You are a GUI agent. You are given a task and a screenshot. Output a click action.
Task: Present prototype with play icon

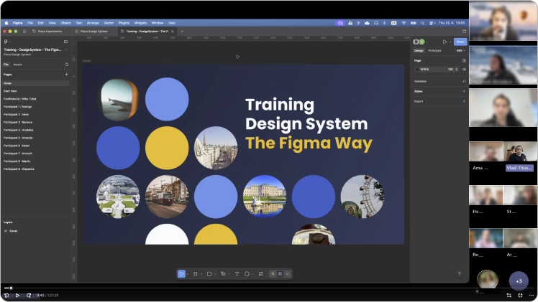pyautogui.click(x=444, y=42)
